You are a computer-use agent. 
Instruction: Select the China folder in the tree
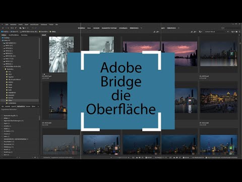[x=10, y=100]
